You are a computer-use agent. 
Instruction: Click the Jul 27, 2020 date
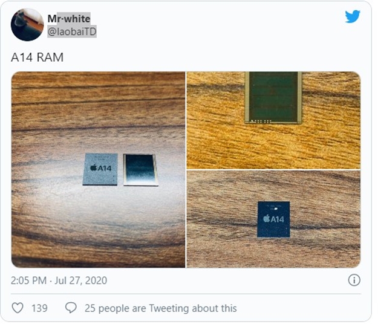81,280
